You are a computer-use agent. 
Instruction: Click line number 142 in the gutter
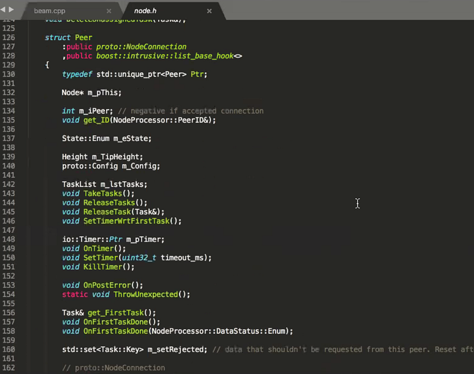coord(8,184)
